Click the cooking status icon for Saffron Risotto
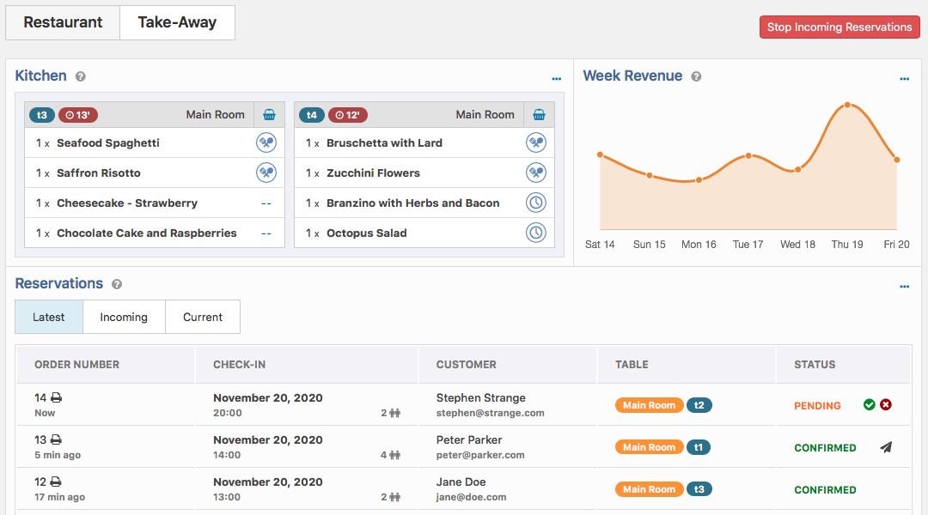Viewport: 928px width, 515px height. (x=266, y=173)
